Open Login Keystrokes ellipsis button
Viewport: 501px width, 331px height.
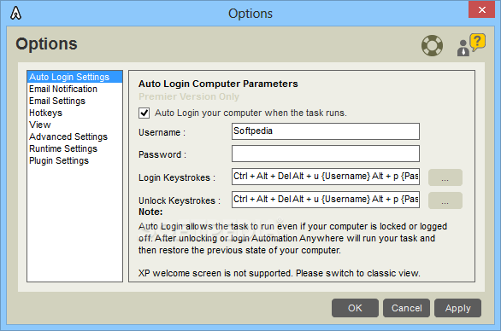tap(445, 177)
